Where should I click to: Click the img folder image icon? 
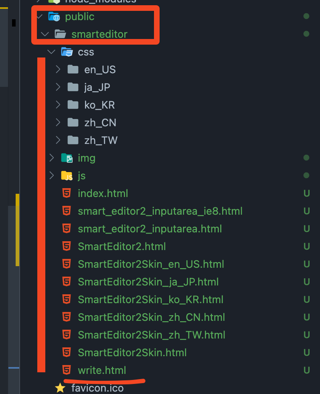[67, 158]
